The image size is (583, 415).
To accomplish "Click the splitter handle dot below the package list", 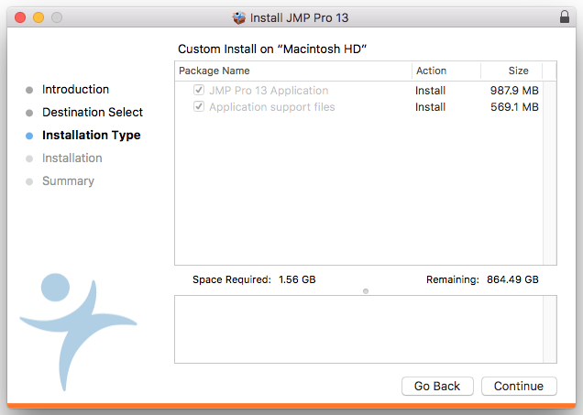I will pyautogui.click(x=366, y=291).
